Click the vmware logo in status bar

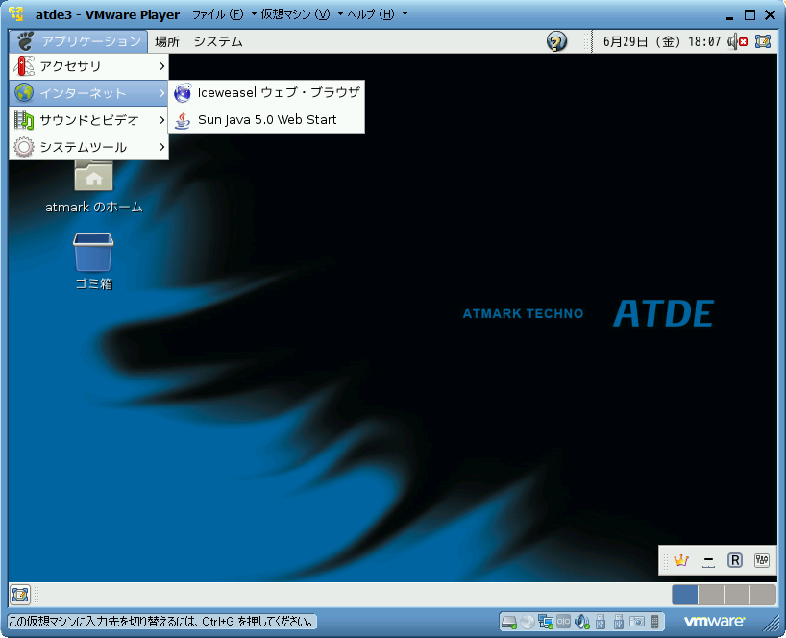click(x=714, y=622)
